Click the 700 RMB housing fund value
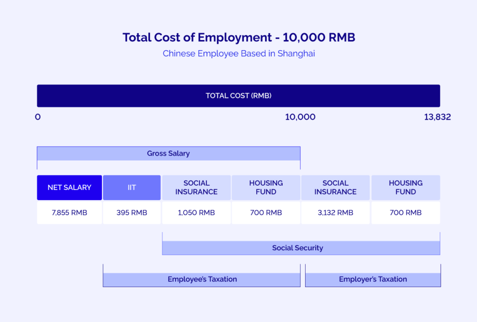The height and width of the screenshot is (322, 477). [266, 212]
